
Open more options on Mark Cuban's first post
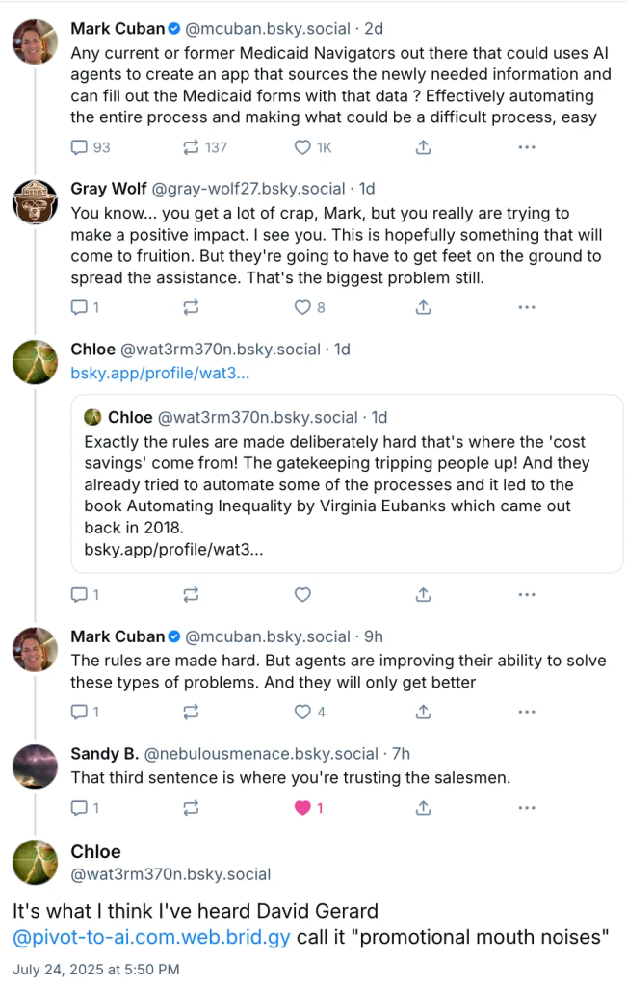(x=527, y=147)
